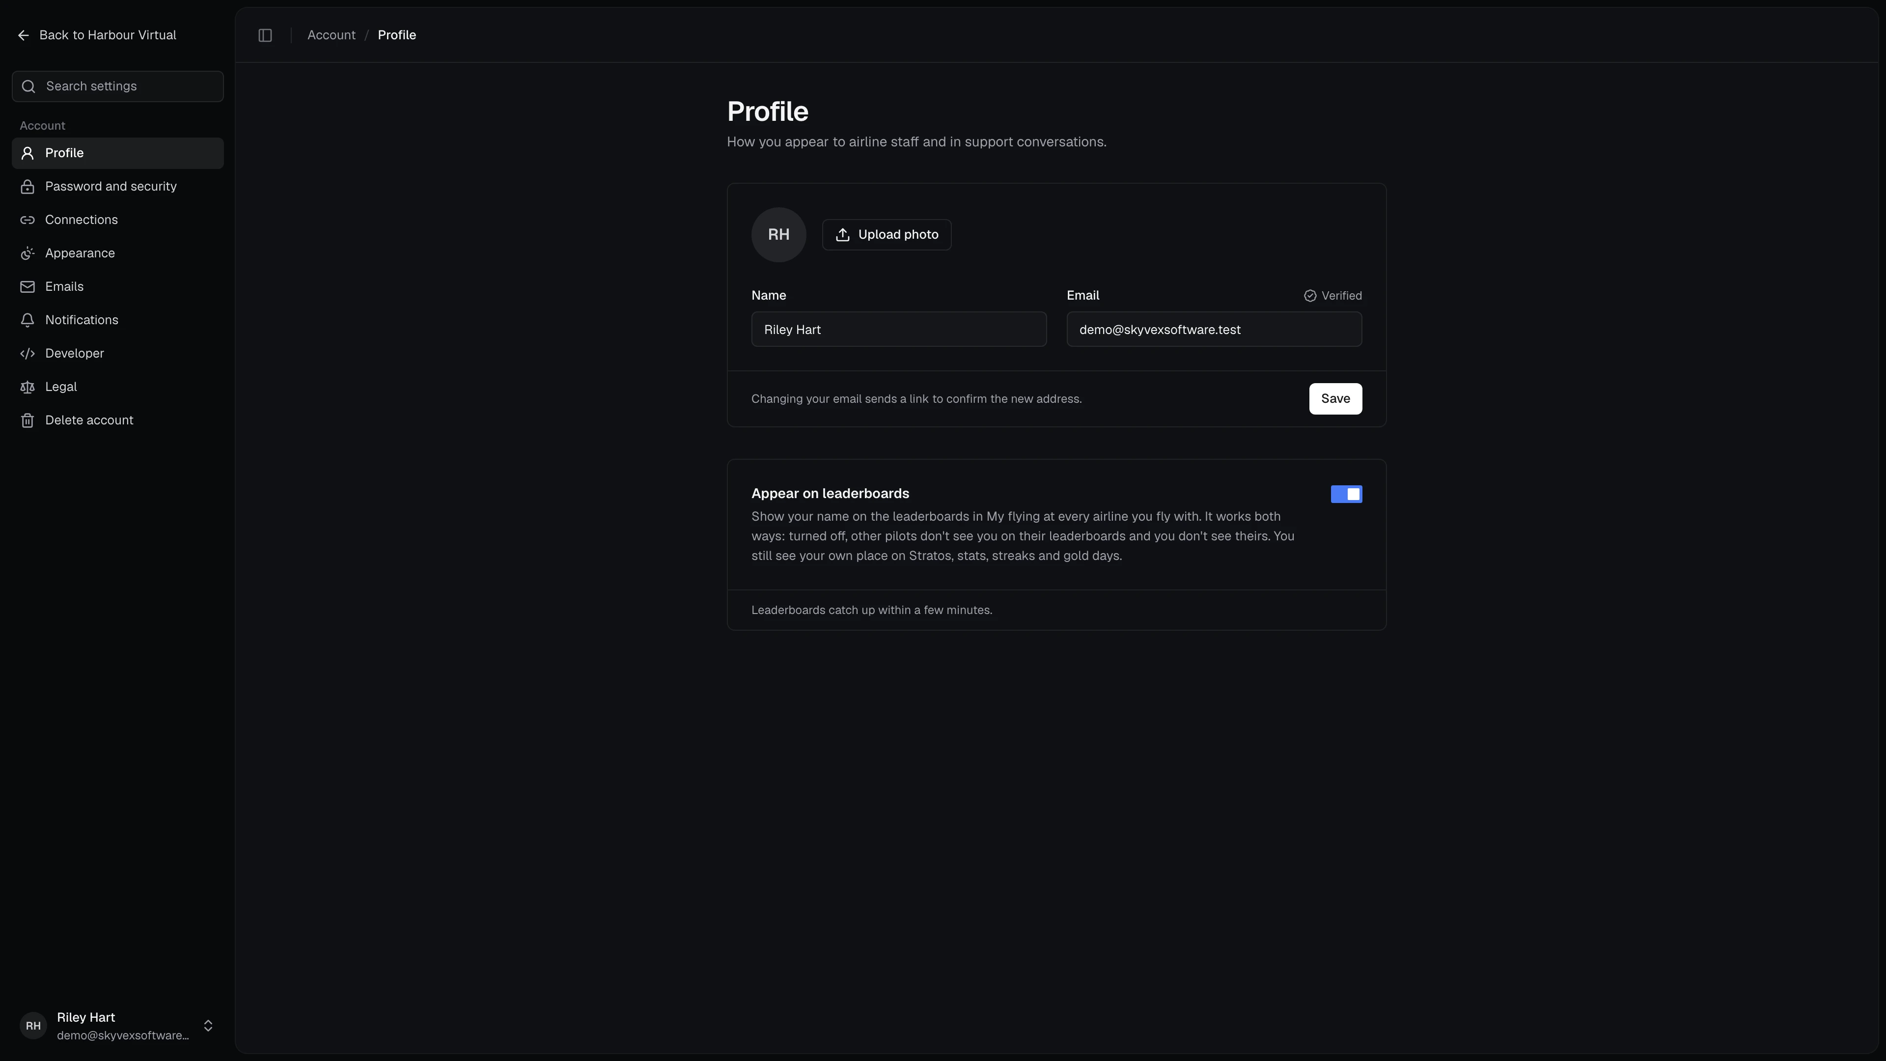Image resolution: width=1886 pixels, height=1061 pixels.
Task: Click the Profile person icon in the sidebar
Action: (x=28, y=153)
